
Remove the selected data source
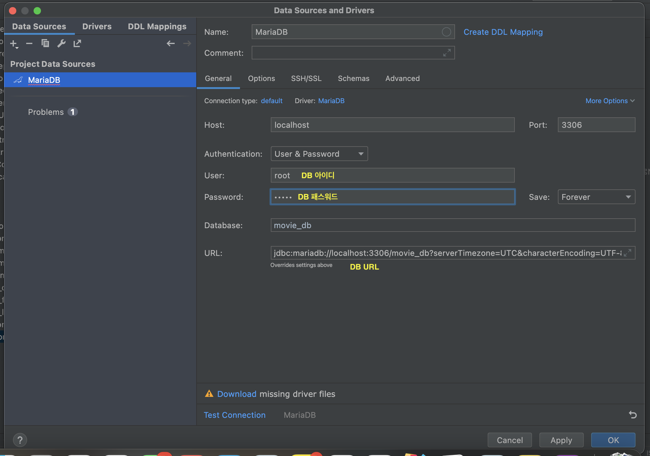click(29, 43)
